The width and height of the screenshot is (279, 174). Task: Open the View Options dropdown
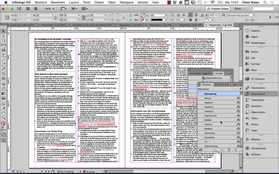tap(64, 9)
